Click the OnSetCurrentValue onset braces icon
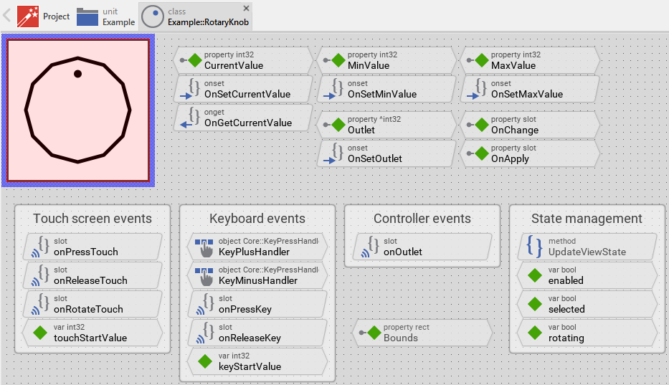The image size is (669, 385). click(192, 89)
